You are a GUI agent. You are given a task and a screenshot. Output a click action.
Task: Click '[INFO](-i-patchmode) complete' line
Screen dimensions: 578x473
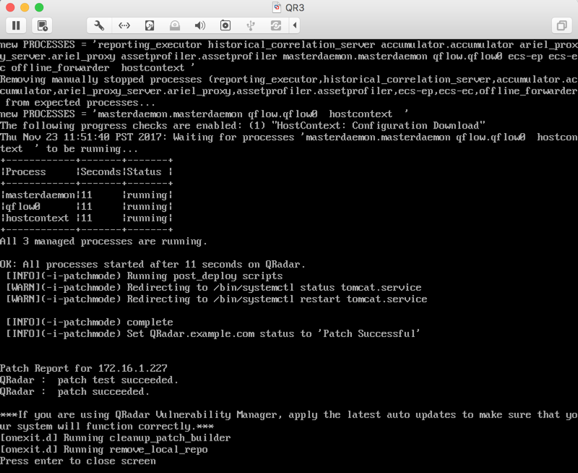coord(89,322)
